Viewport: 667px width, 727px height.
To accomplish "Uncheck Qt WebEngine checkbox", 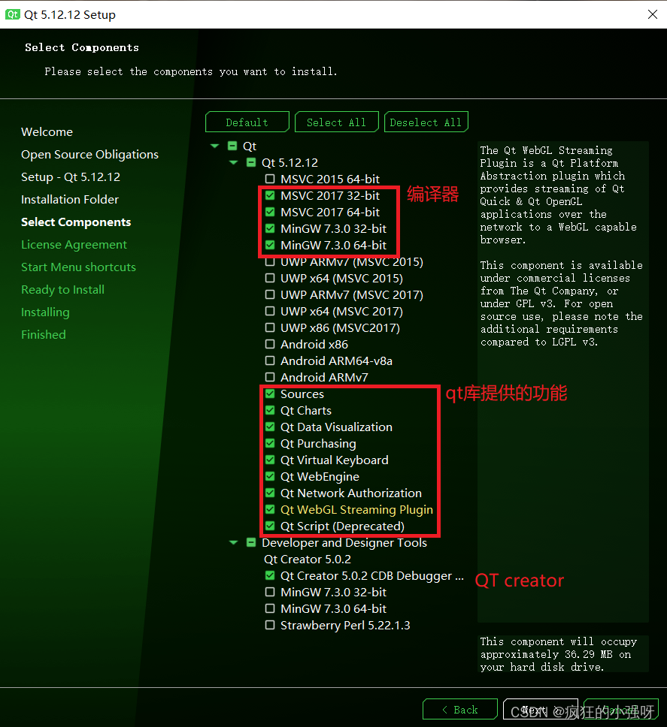I will tap(270, 476).
